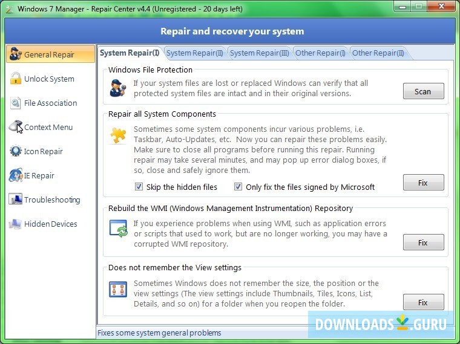Click 'Repair all System Components' group title

(162, 114)
